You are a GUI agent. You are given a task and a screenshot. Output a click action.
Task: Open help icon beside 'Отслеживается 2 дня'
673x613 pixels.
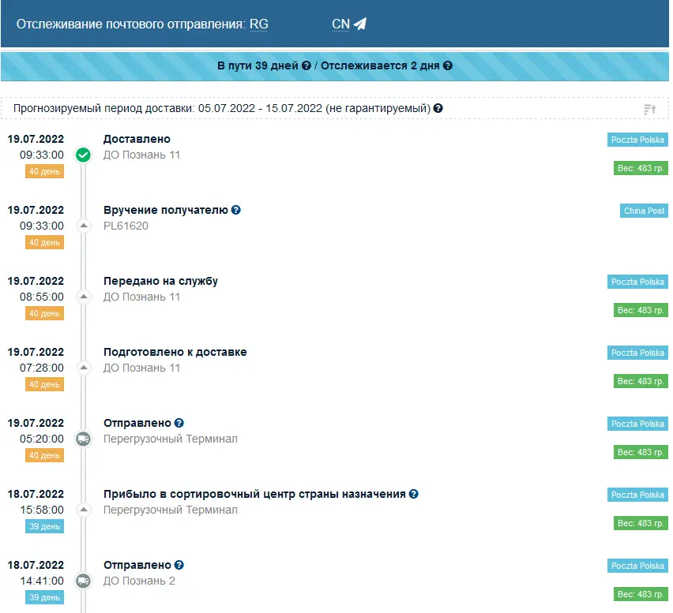click(448, 65)
